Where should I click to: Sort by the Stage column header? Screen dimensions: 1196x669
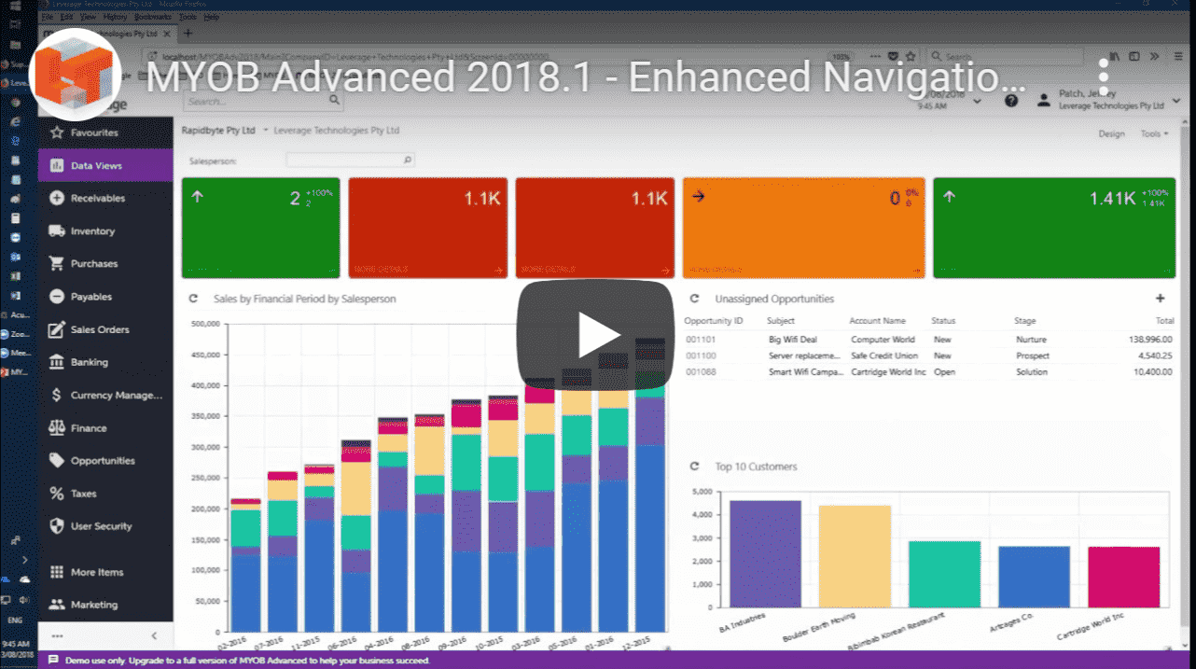point(1024,321)
